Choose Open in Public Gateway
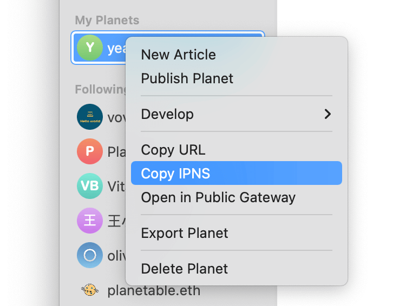Screen dimensions: 419x306 point(218,197)
